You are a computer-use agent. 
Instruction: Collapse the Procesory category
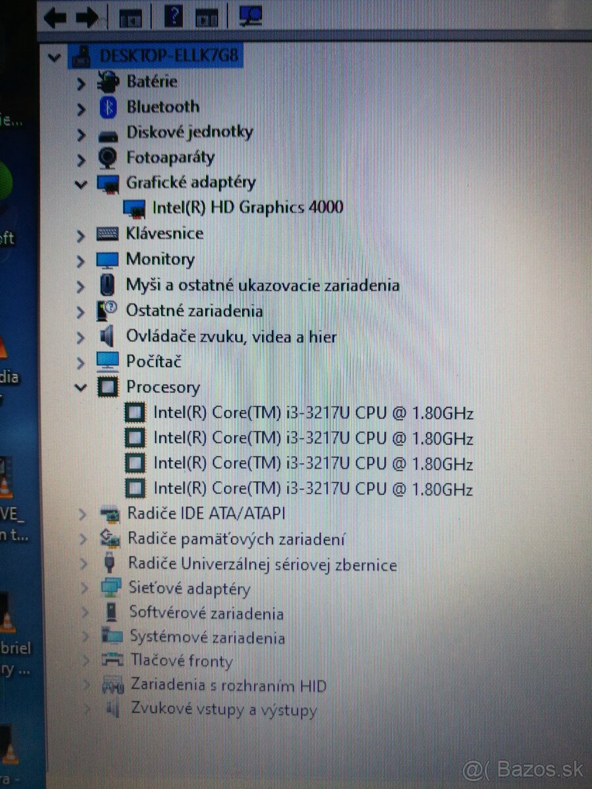[81, 387]
